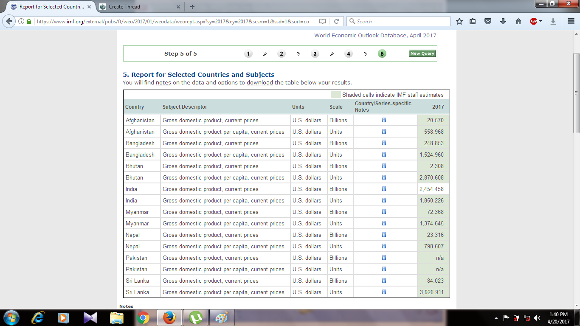Viewport: 580px width, 326px height.
Task: Toggle reader view in the address bar
Action: pos(323,21)
